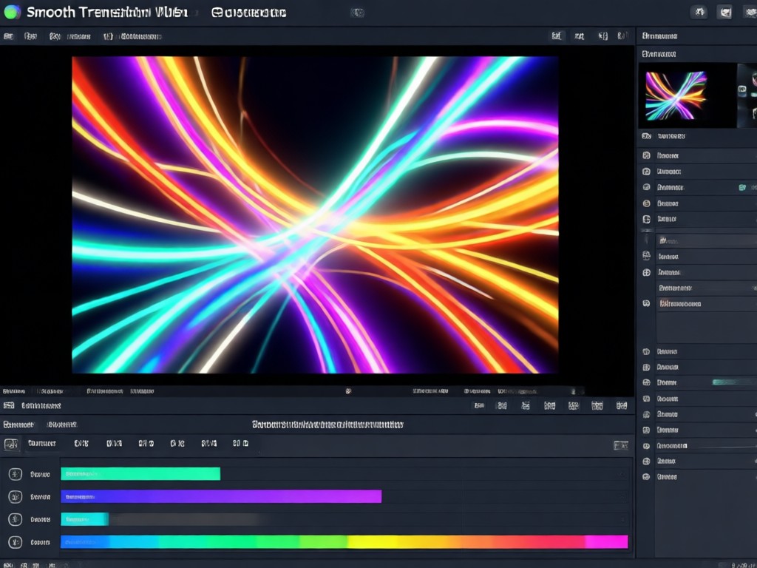Select the neon light streaks thumbnail in right panel
Image resolution: width=757 pixels, height=568 pixels.
(676, 95)
